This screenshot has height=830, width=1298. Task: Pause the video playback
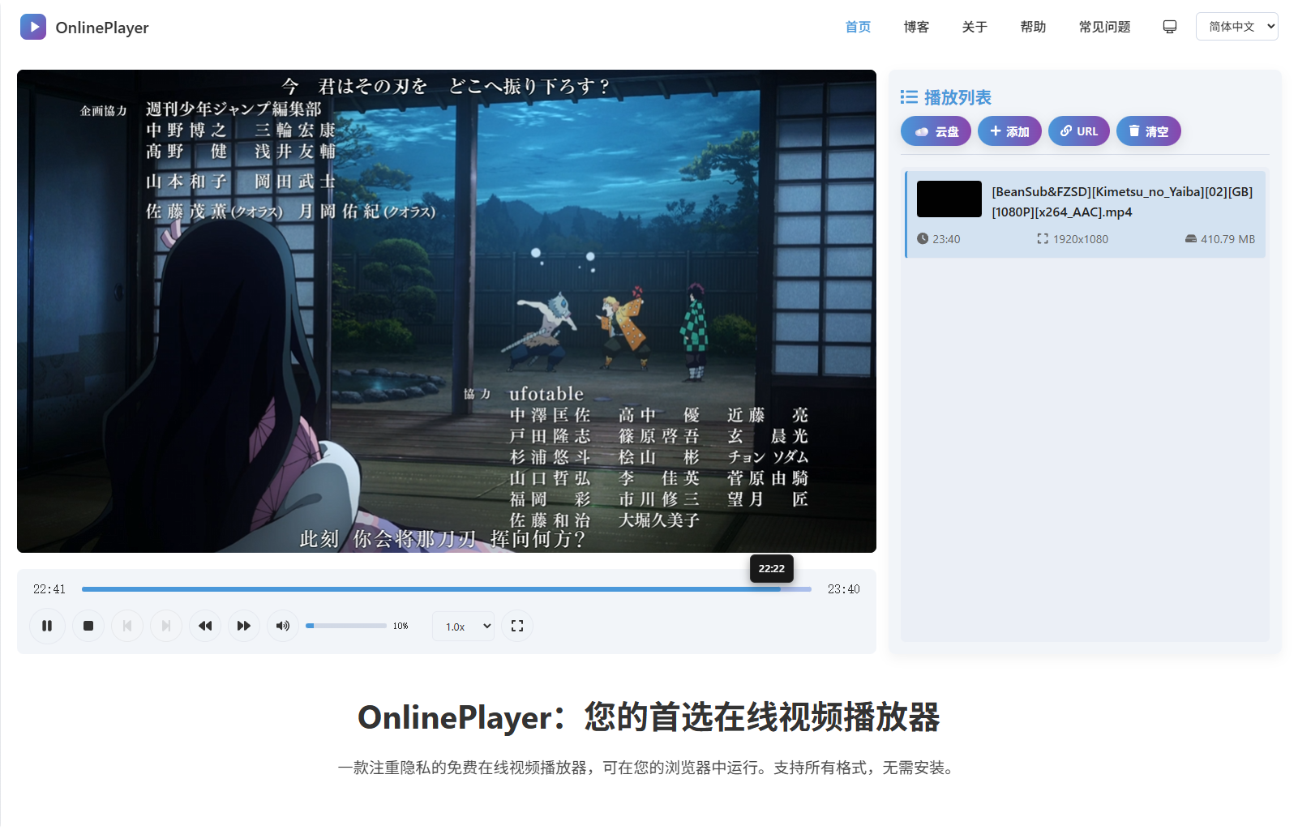(x=47, y=626)
